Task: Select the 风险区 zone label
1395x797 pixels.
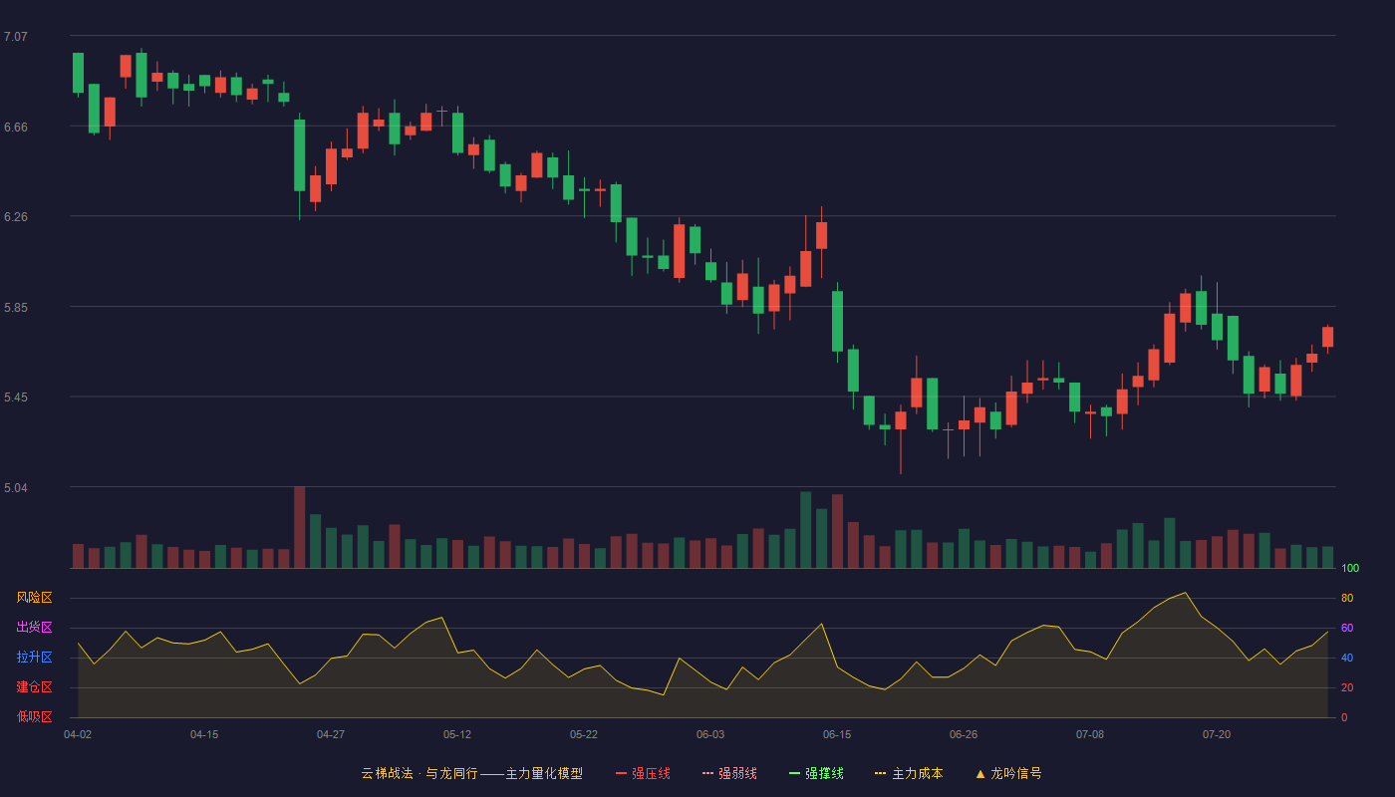Action: pyautogui.click(x=34, y=598)
